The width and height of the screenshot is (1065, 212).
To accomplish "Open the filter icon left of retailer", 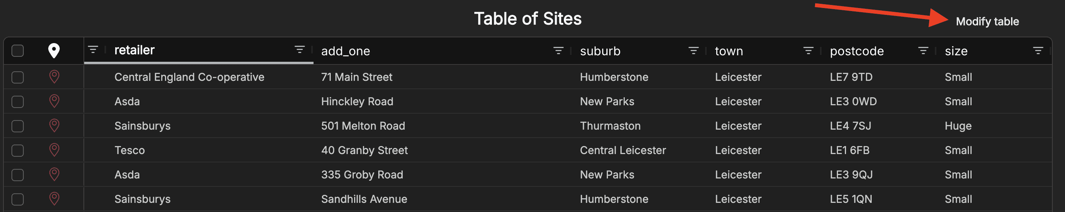I will click(x=93, y=50).
